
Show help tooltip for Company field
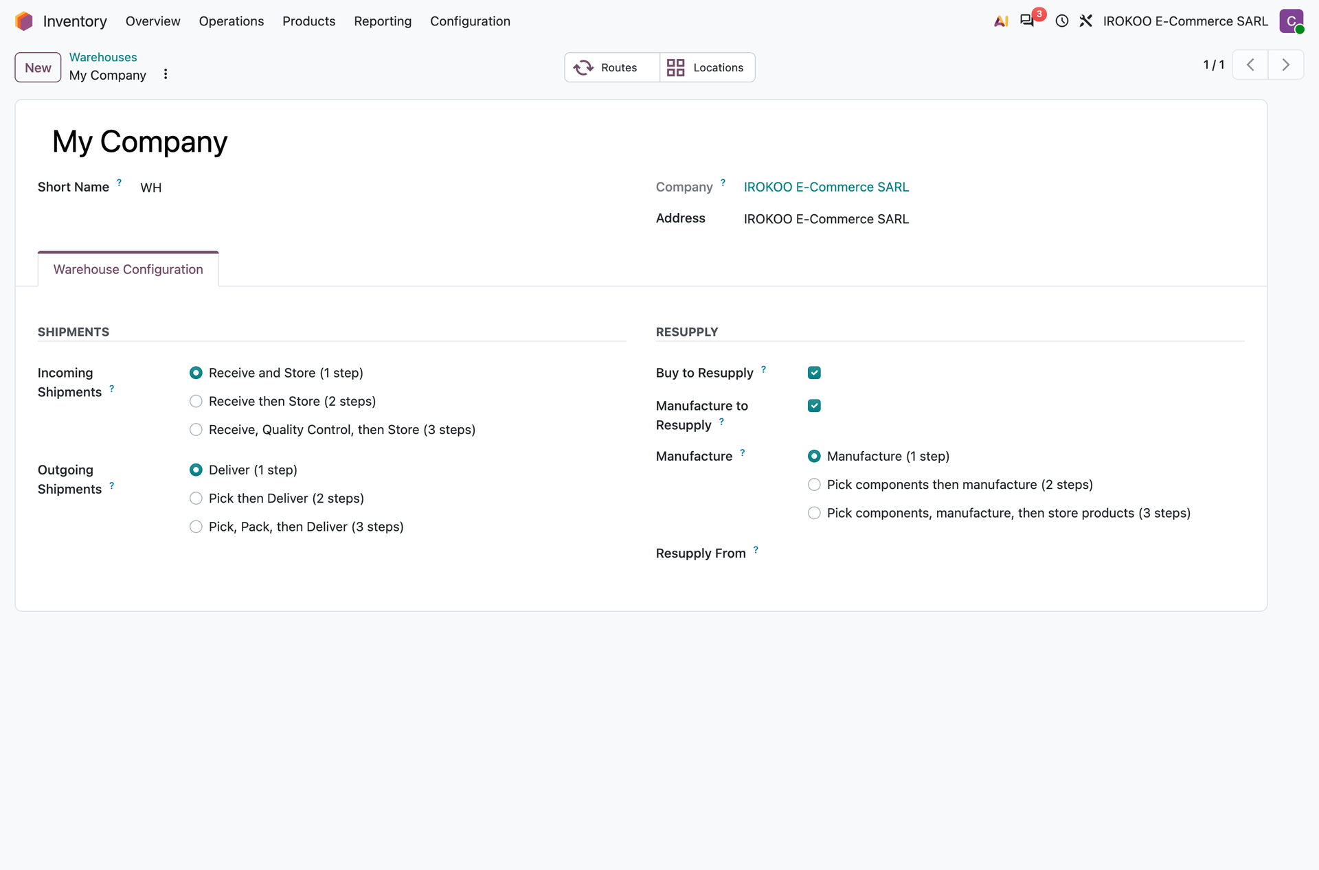pos(723,183)
